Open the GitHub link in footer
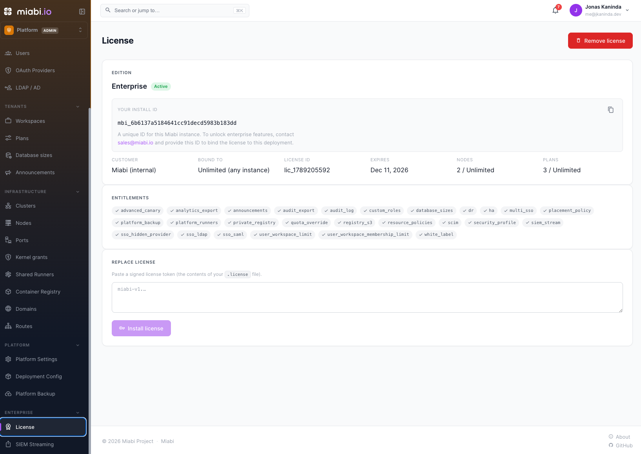The height and width of the screenshot is (454, 641). 621,445
